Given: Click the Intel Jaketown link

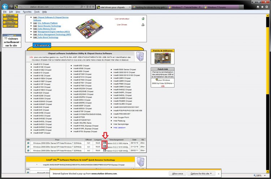Looking at the screenshot, I should [120, 128].
